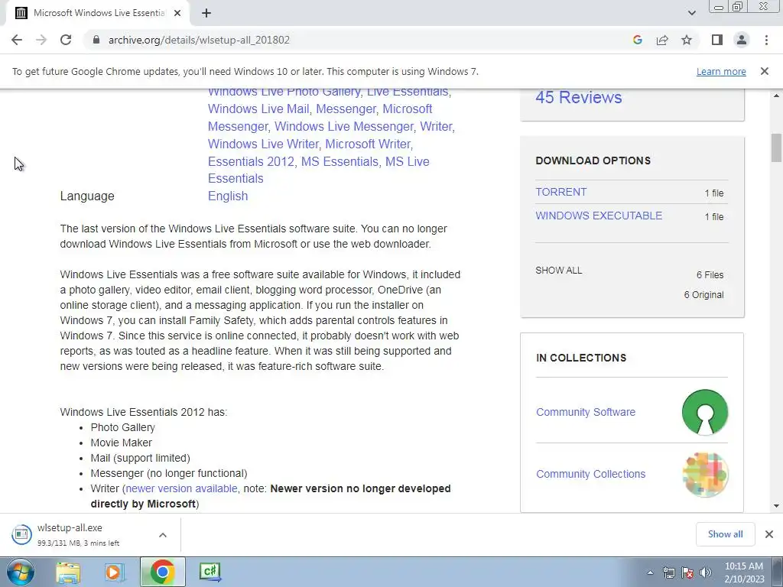Open the Community Collections link

point(591,474)
